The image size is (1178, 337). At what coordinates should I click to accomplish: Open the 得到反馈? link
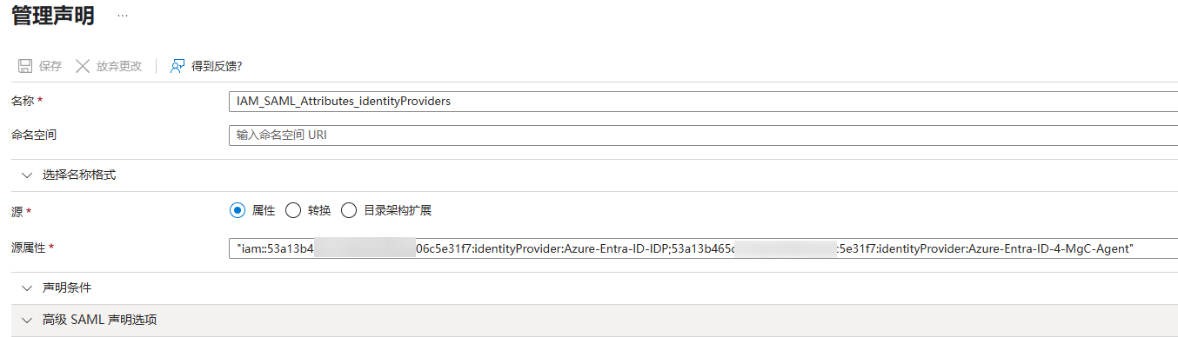(x=217, y=66)
